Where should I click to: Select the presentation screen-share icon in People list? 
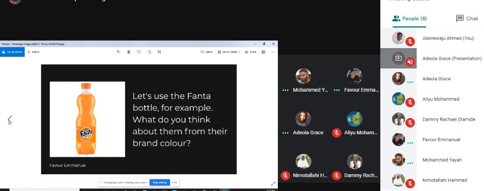tap(398, 58)
